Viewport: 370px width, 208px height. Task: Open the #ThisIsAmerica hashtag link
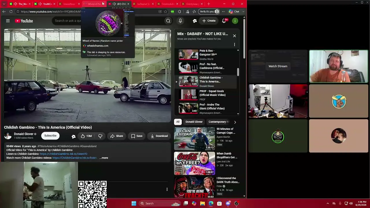(x=47, y=146)
